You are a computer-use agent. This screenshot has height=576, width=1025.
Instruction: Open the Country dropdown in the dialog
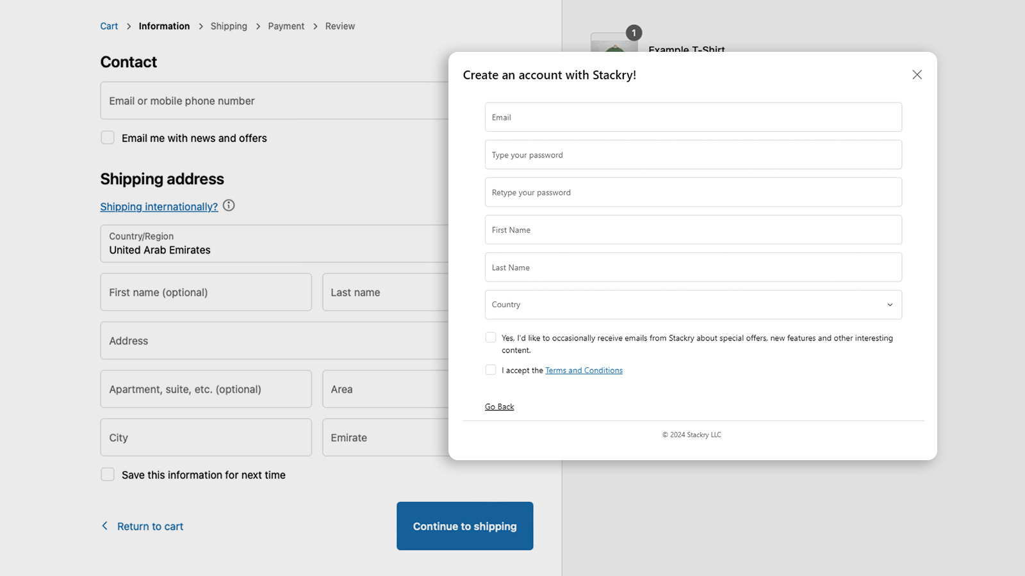(x=693, y=305)
